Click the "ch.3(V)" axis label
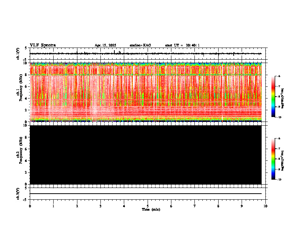The image size is (299, 231). [18, 194]
